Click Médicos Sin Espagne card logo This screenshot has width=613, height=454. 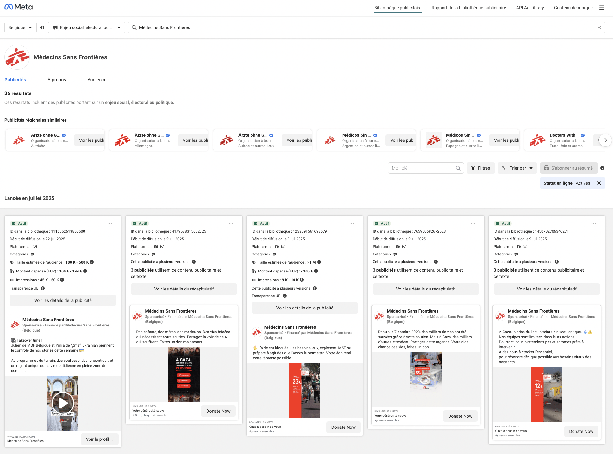(434, 140)
